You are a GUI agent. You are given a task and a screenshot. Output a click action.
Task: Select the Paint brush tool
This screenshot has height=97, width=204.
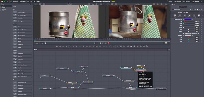click(x=67, y=46)
